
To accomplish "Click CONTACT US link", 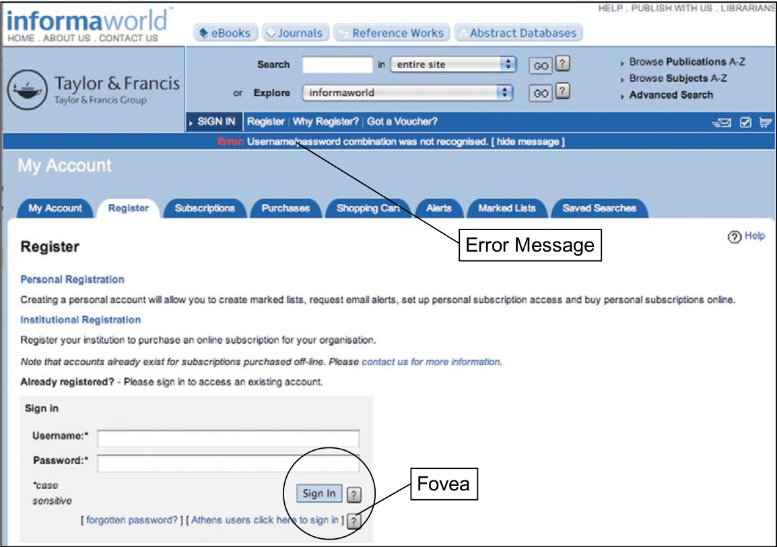I will pyautogui.click(x=129, y=38).
